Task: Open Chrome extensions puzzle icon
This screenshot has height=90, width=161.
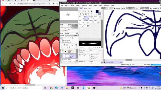Action: pos(54,4)
